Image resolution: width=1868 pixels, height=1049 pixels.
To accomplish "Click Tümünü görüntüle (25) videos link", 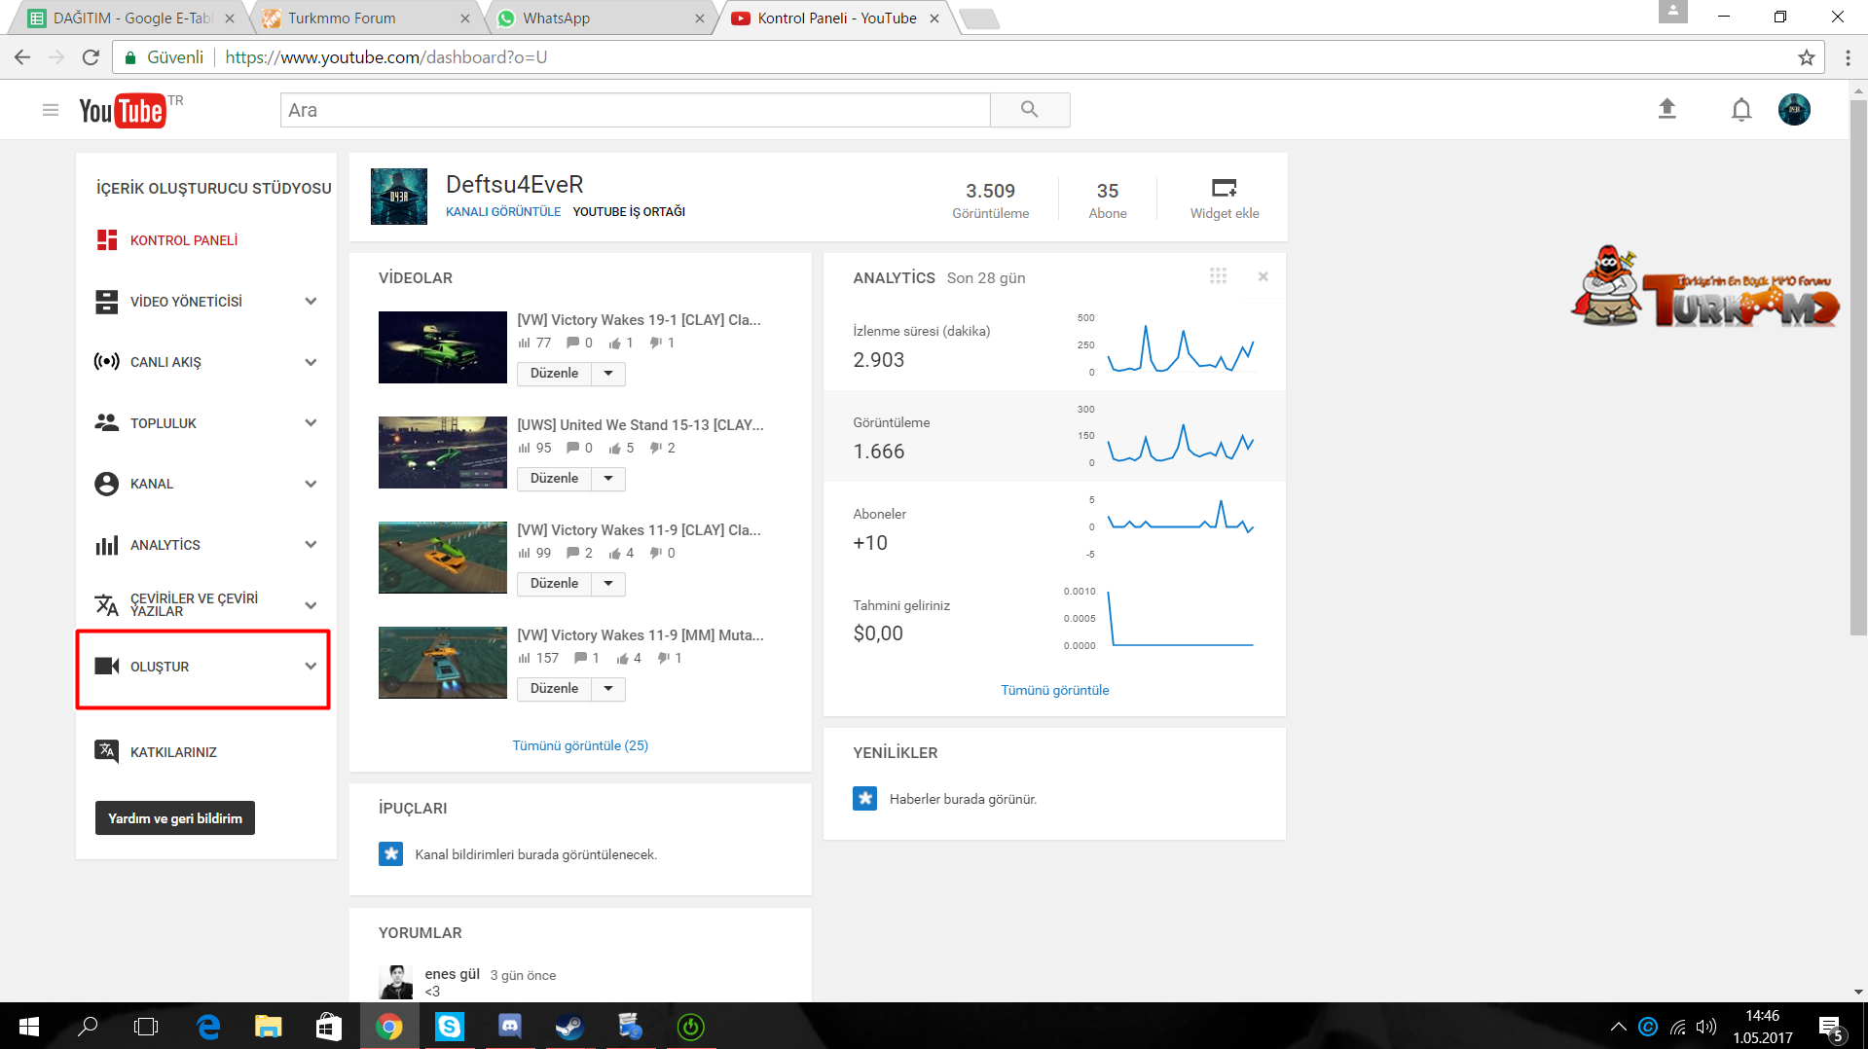I will pyautogui.click(x=580, y=745).
